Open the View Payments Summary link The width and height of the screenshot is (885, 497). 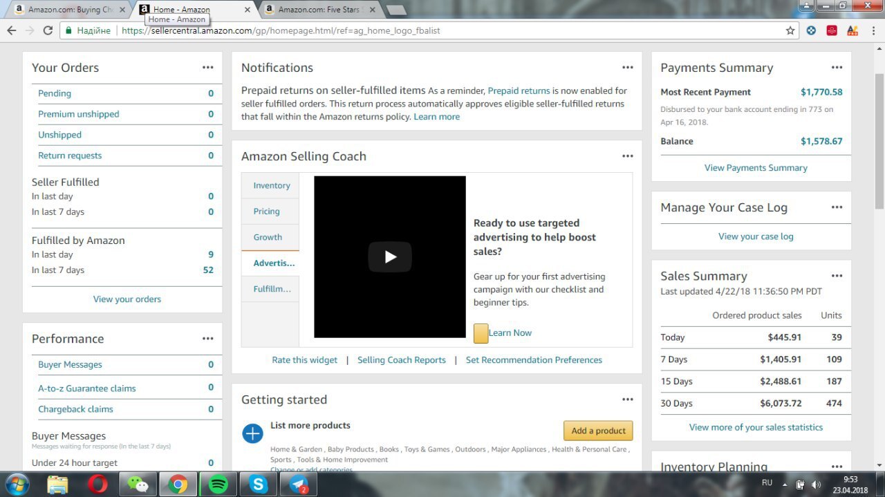[x=755, y=168]
